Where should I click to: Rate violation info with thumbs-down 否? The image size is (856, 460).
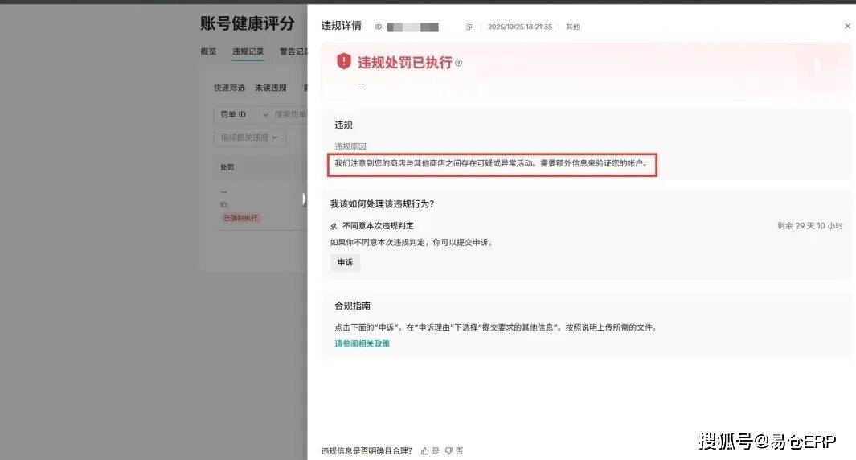pos(454,450)
